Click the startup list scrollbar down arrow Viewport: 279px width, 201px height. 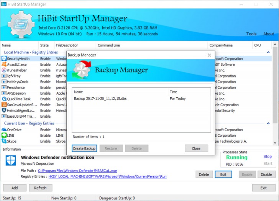[x=275, y=143]
